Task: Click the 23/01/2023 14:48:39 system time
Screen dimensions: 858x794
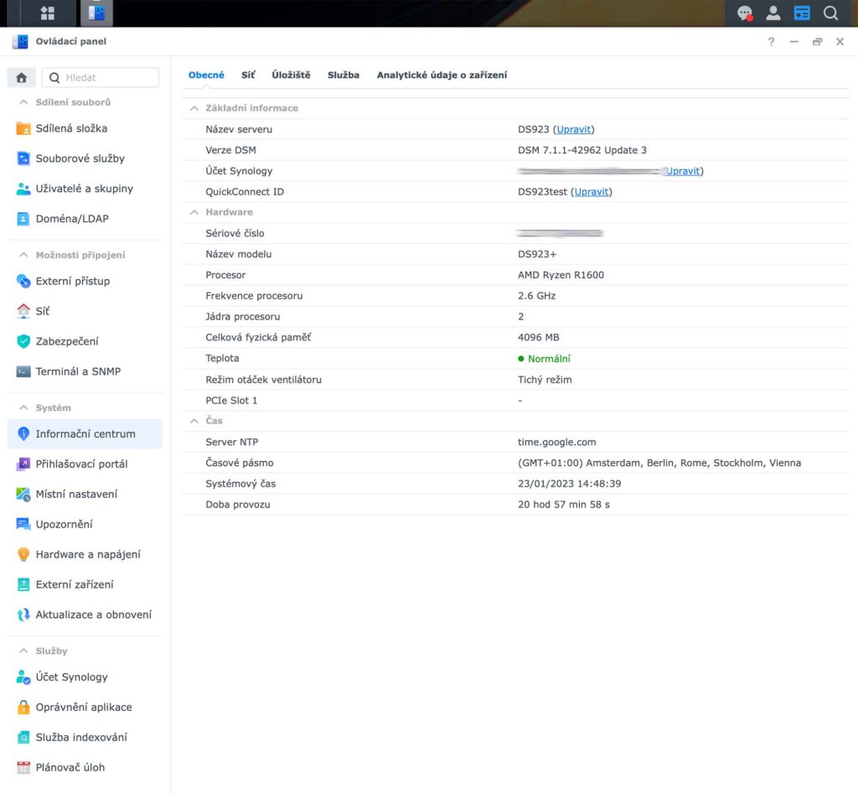Action: pyautogui.click(x=569, y=484)
